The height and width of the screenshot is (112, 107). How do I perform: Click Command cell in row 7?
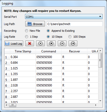coord(48,91)
